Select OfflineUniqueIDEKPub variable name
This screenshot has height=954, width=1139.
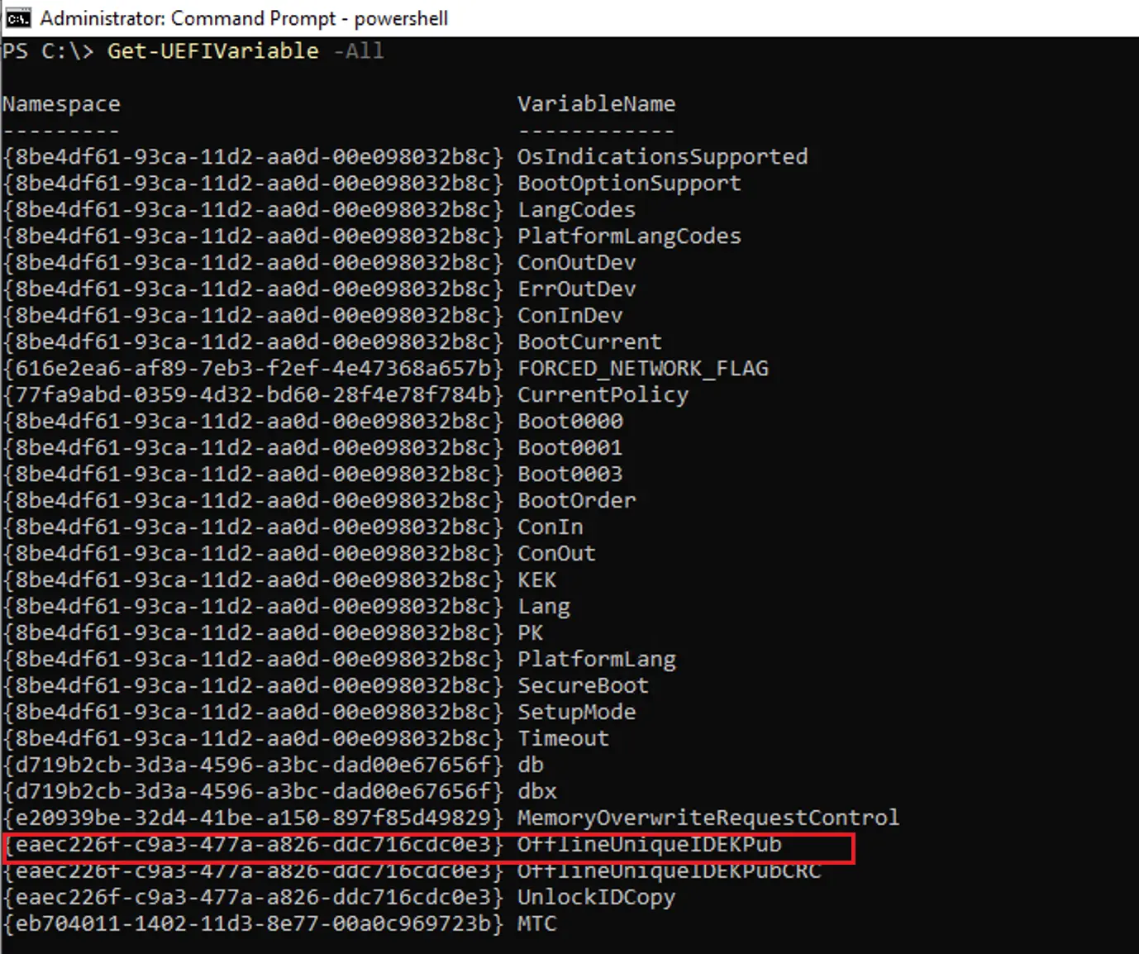tap(649, 845)
